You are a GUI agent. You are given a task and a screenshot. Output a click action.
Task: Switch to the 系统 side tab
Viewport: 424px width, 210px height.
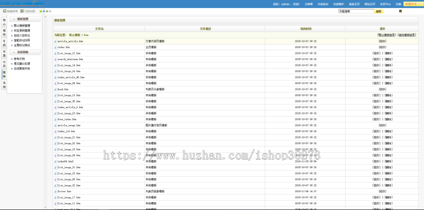4,85
